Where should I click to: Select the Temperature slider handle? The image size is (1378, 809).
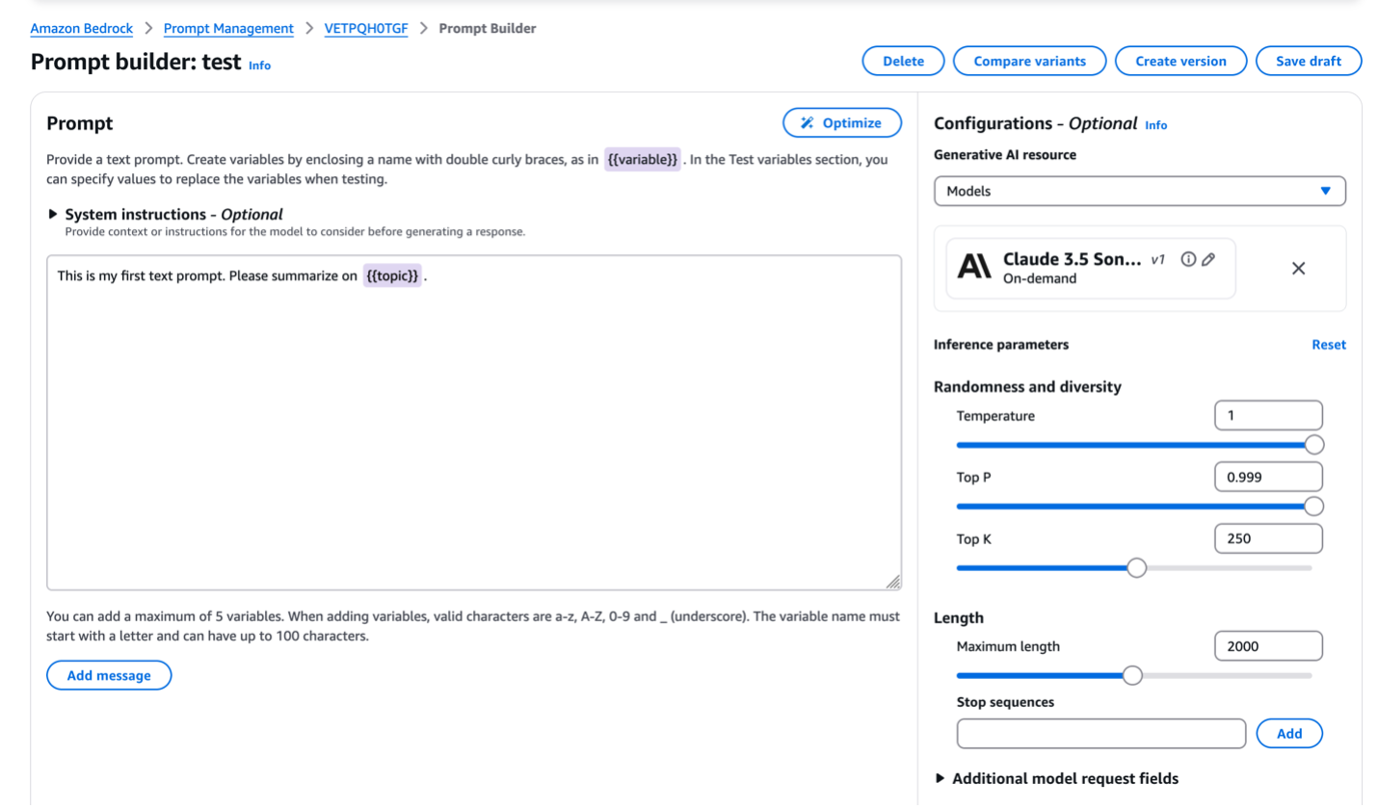pos(1314,445)
